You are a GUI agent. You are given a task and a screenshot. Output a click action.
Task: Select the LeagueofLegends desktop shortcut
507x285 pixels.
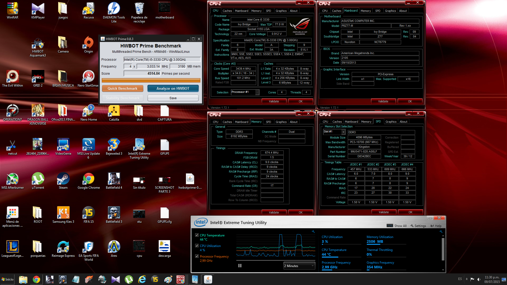[x=12, y=249]
